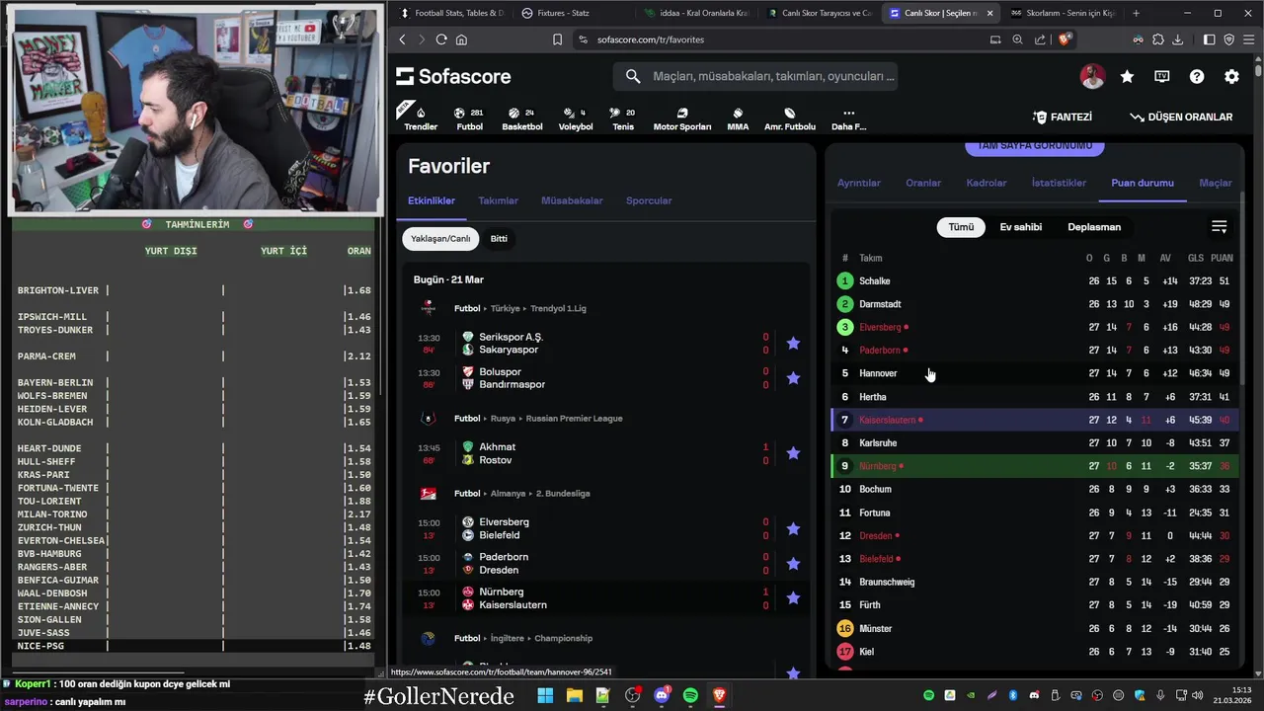This screenshot has width=1264, height=711.
Task: Open the Oranlar match tab
Action: [x=923, y=183]
